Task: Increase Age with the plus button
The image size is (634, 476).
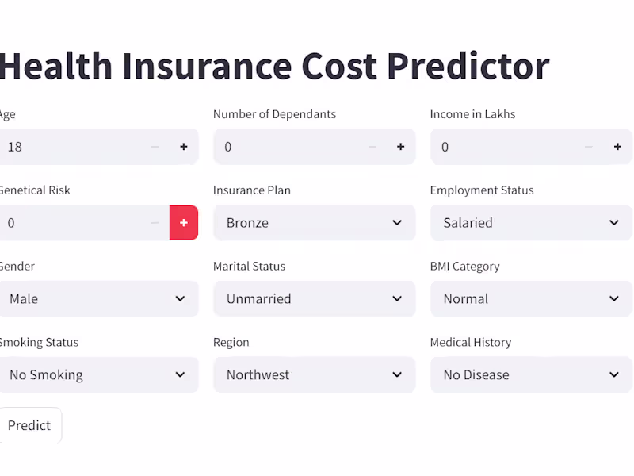Action: 184,147
